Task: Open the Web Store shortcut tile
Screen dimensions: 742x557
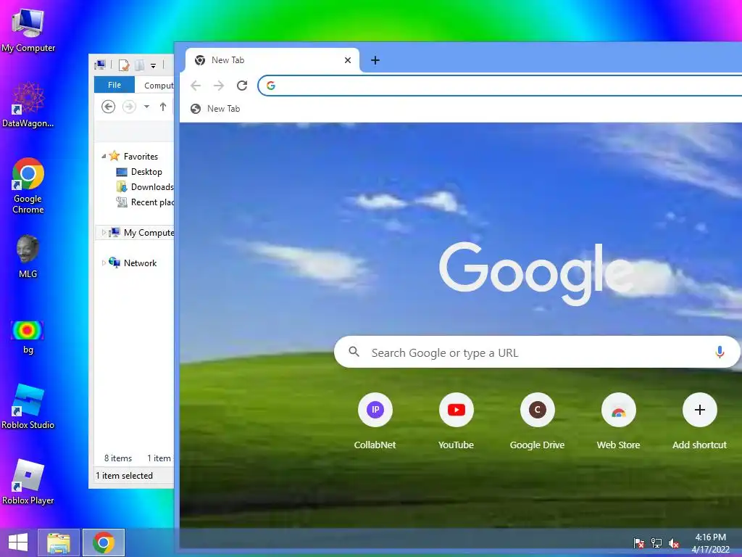Action: (x=619, y=421)
